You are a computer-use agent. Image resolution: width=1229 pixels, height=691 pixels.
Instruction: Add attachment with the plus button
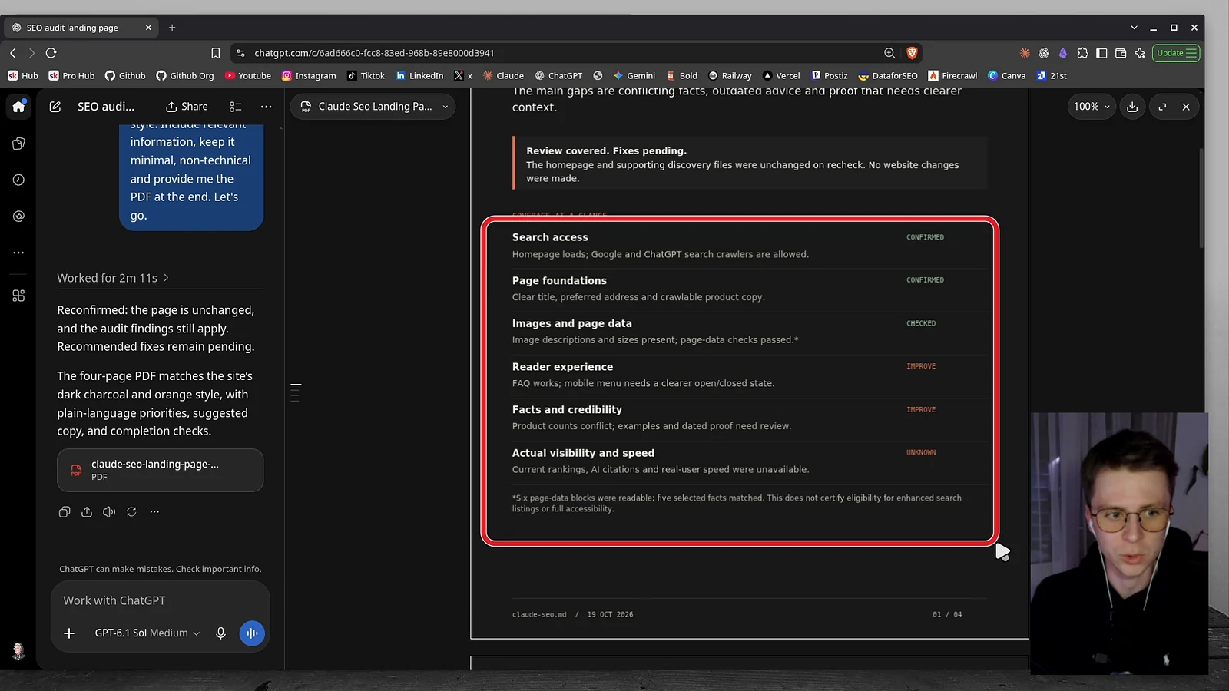pos(69,633)
